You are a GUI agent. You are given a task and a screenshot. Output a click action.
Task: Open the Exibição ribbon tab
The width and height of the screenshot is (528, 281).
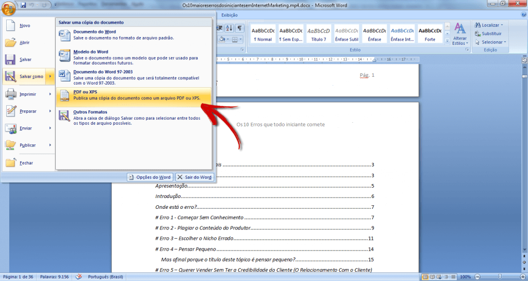pos(229,15)
